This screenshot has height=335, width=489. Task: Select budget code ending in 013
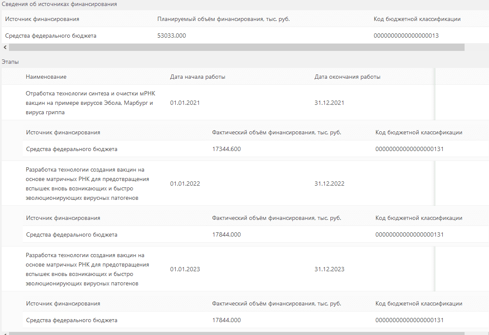coord(406,36)
